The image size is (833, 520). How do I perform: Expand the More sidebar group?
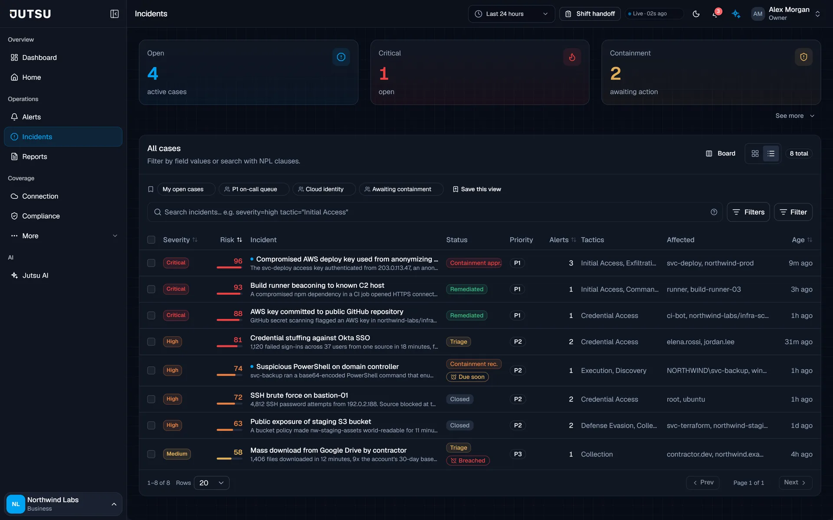pyautogui.click(x=63, y=236)
